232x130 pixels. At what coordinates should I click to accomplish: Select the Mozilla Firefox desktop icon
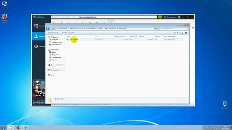pyautogui.click(x=4, y=18)
